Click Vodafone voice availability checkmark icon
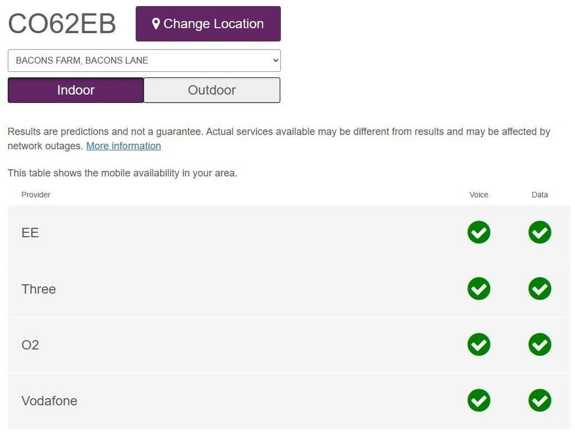The height and width of the screenshot is (433, 575). [x=478, y=400]
